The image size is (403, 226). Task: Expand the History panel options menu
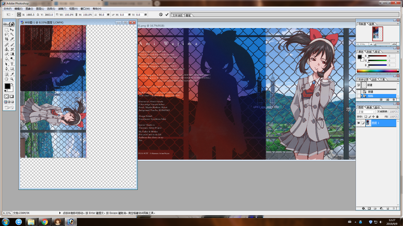click(x=398, y=80)
